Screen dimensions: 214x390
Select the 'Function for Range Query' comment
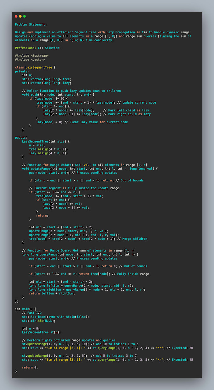[x=78, y=250]
